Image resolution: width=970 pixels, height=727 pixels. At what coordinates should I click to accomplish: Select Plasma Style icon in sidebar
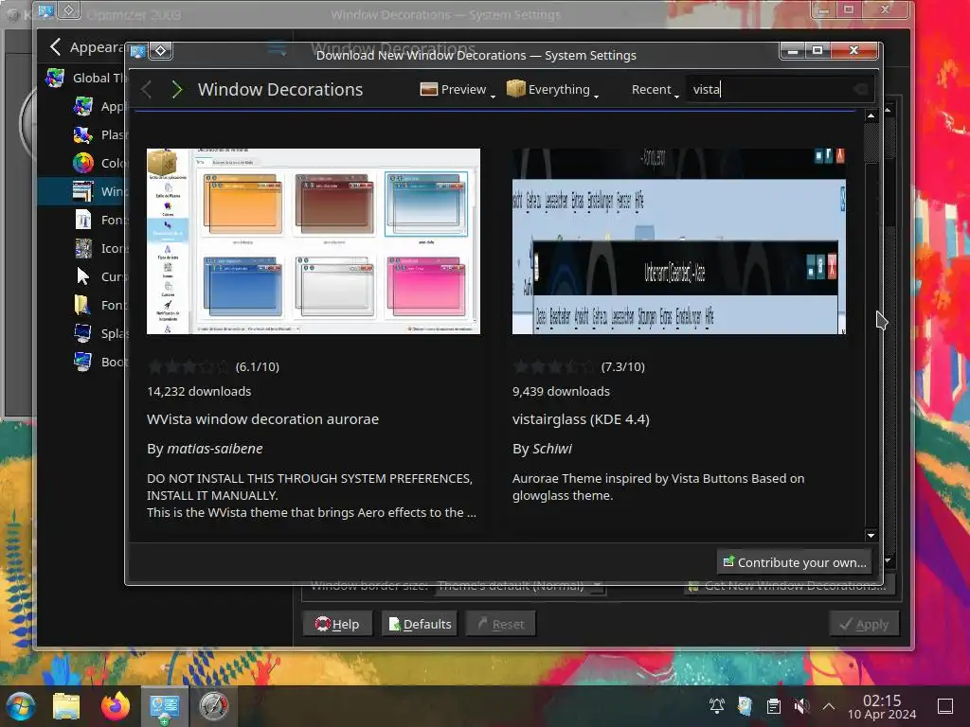point(83,134)
